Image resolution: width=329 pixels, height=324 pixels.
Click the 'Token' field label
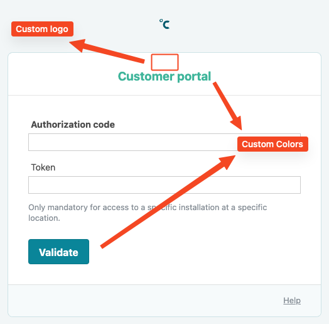click(x=43, y=167)
